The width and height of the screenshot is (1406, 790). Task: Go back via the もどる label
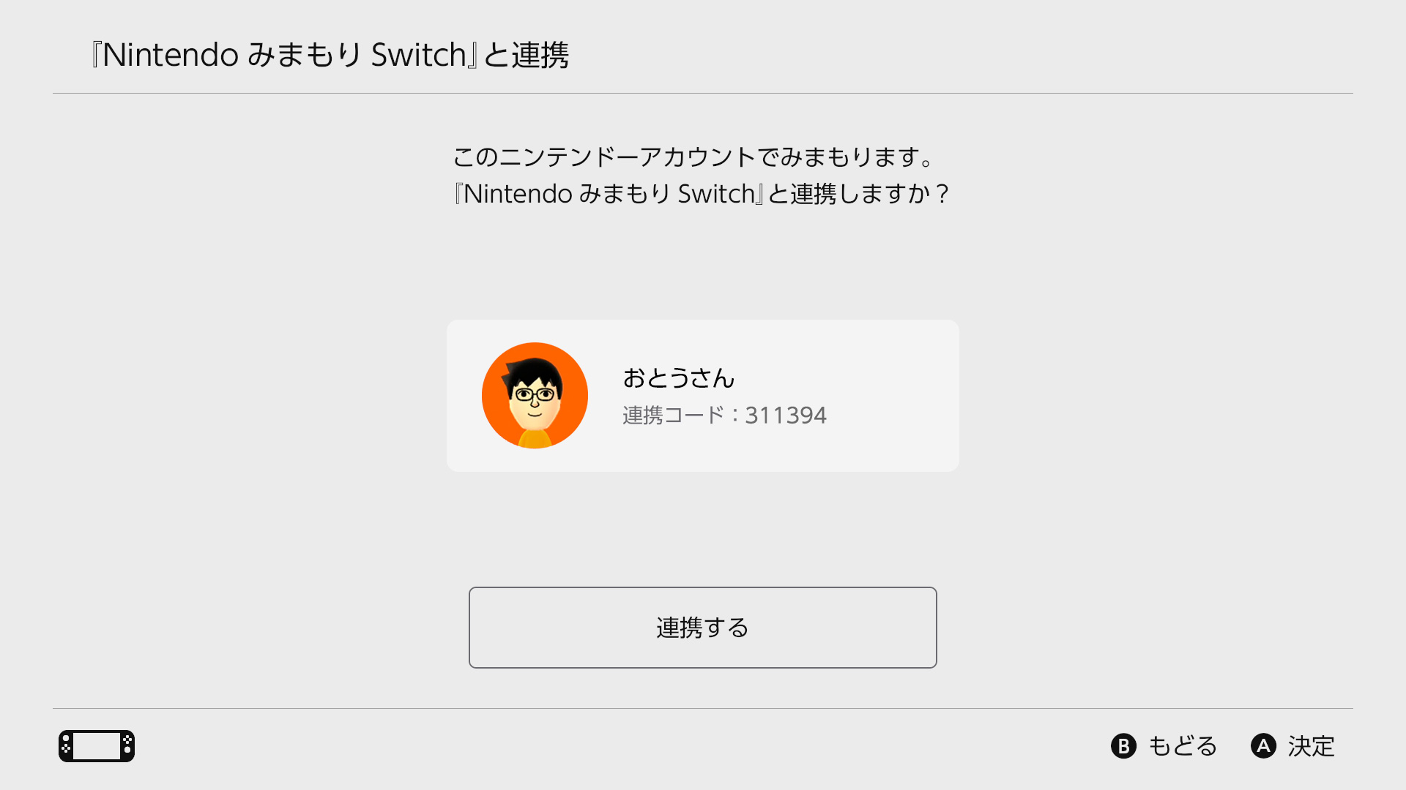click(x=1183, y=746)
